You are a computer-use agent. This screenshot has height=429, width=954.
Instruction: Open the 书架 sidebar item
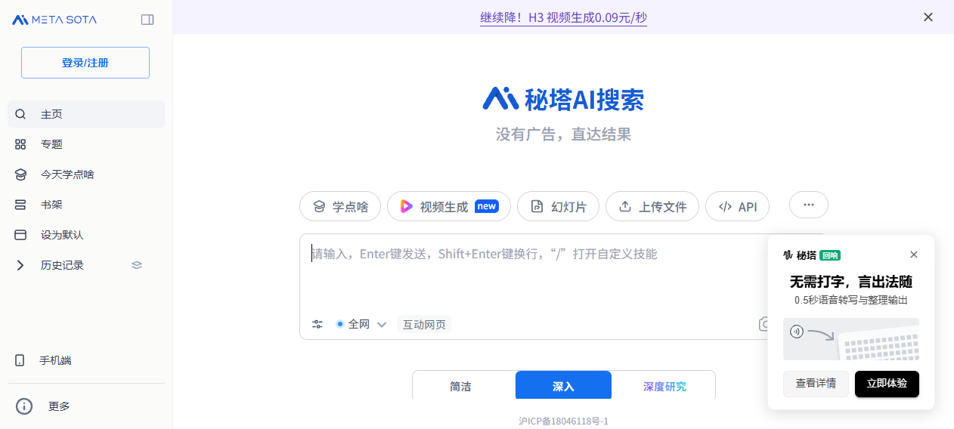pos(86,205)
